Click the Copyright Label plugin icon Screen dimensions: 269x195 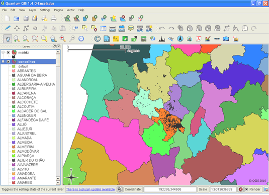coord(97,39)
